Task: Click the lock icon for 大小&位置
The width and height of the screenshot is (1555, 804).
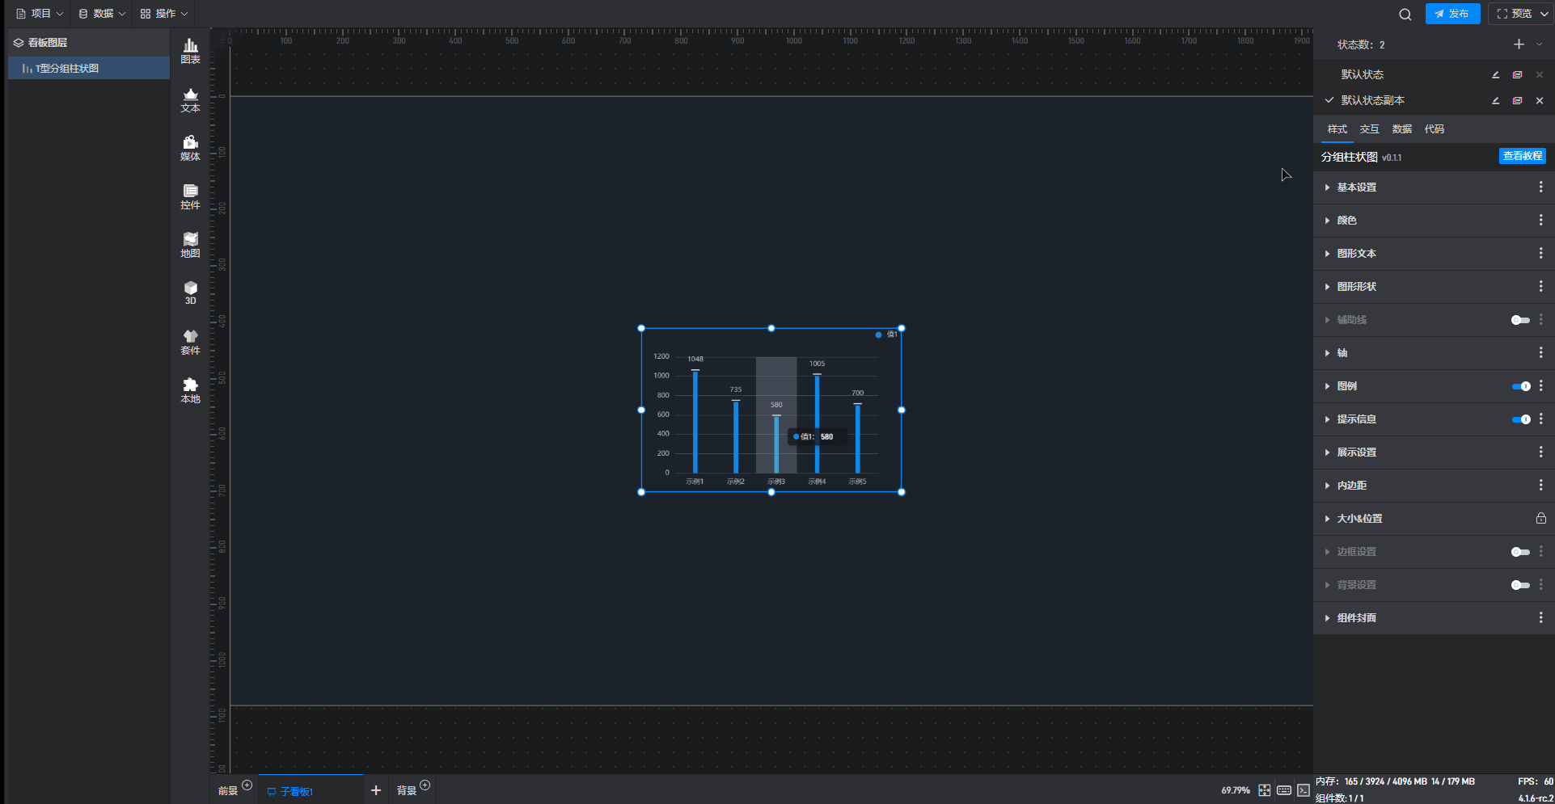Action: [1540, 519]
